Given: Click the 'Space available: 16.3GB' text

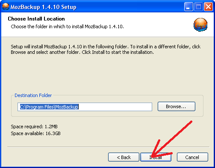Looking at the screenshot, I should tap(35, 133).
